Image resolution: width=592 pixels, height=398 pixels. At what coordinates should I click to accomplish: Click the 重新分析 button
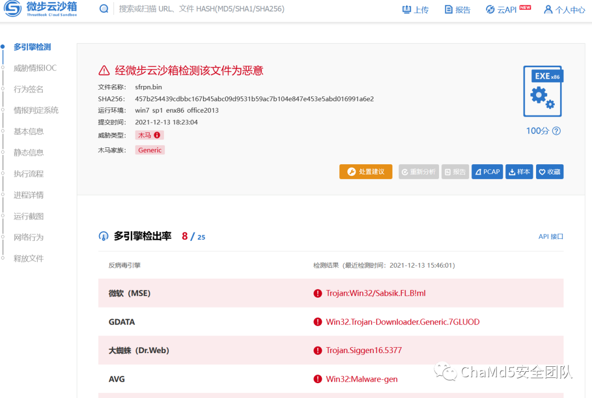(x=419, y=172)
